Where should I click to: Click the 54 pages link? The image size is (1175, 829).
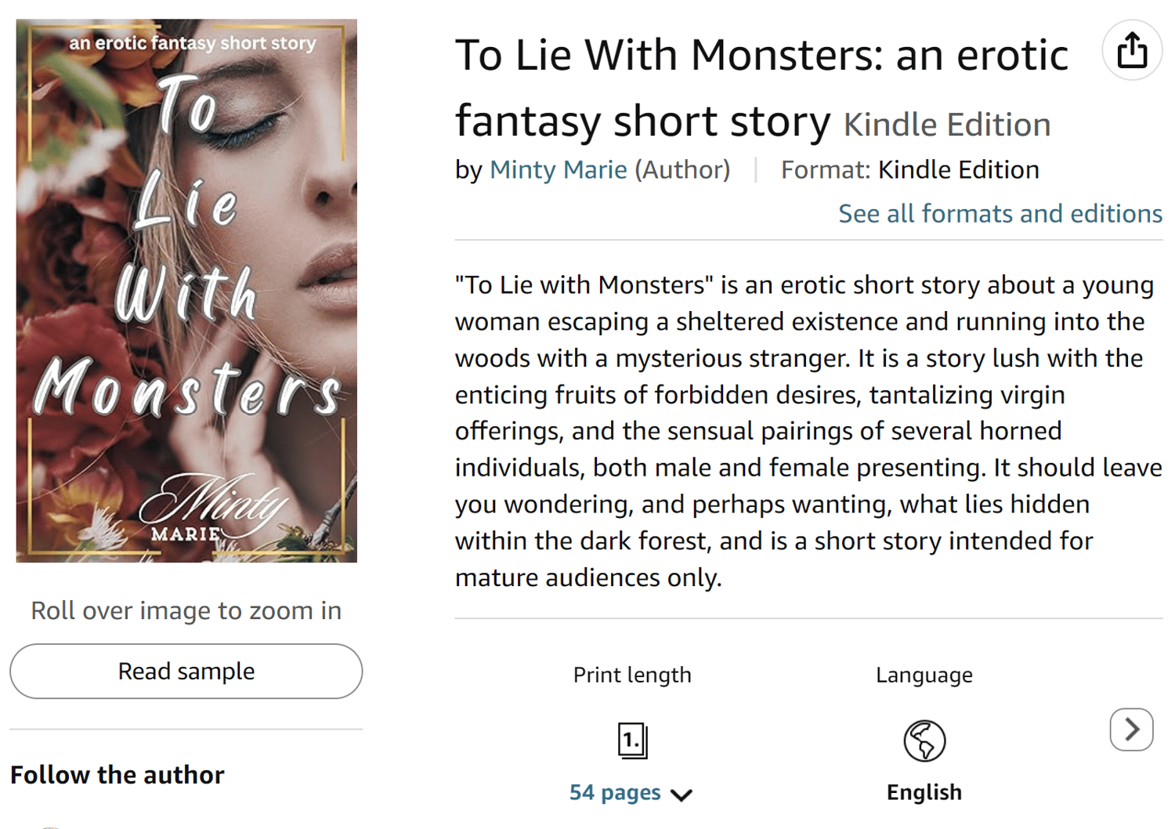[x=616, y=792]
